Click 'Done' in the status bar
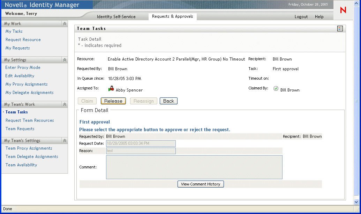 (8, 209)
